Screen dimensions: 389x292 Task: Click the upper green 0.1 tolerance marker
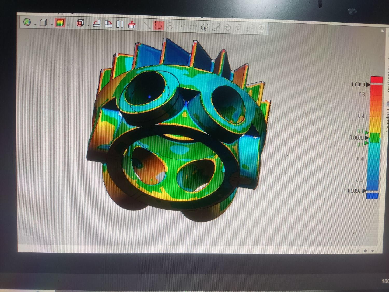click(367, 133)
